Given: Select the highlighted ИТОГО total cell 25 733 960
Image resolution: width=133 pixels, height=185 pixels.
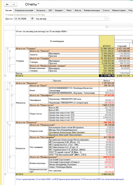Looking at the screenshot, I should (x=107, y=76).
